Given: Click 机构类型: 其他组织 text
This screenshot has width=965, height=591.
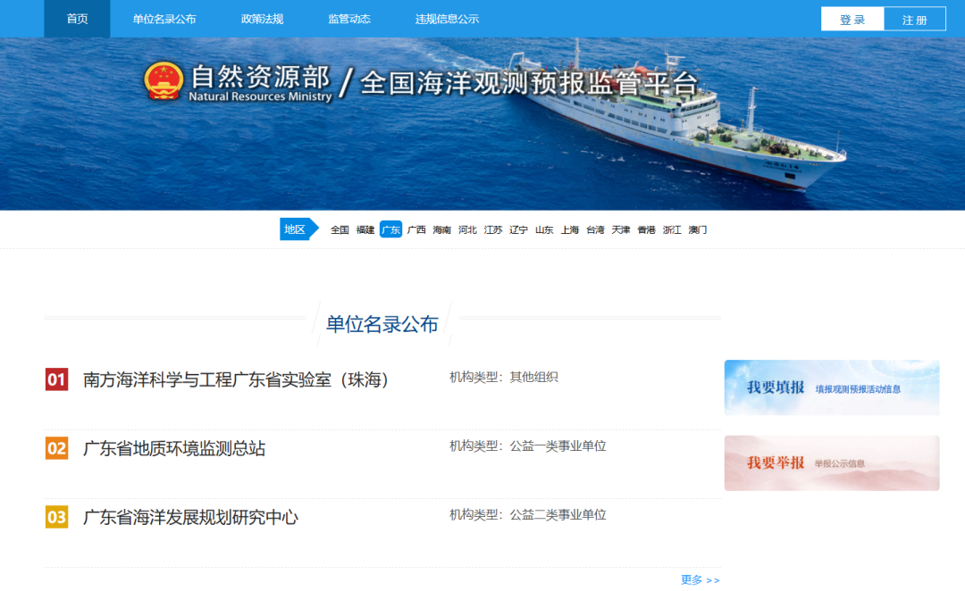Looking at the screenshot, I should (x=503, y=377).
